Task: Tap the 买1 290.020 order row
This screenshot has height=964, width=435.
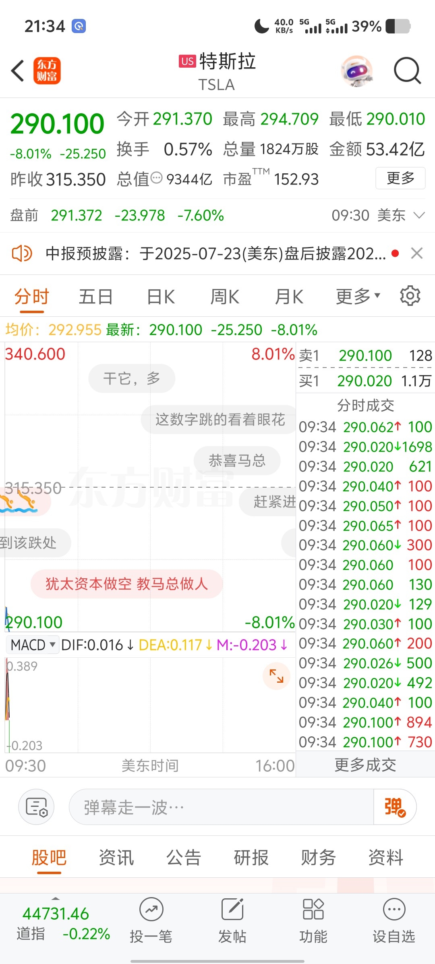Action: [x=365, y=381]
